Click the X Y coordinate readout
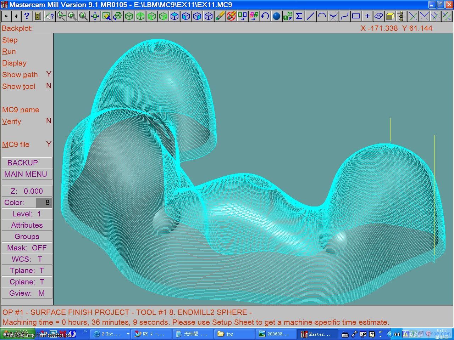 click(397, 28)
